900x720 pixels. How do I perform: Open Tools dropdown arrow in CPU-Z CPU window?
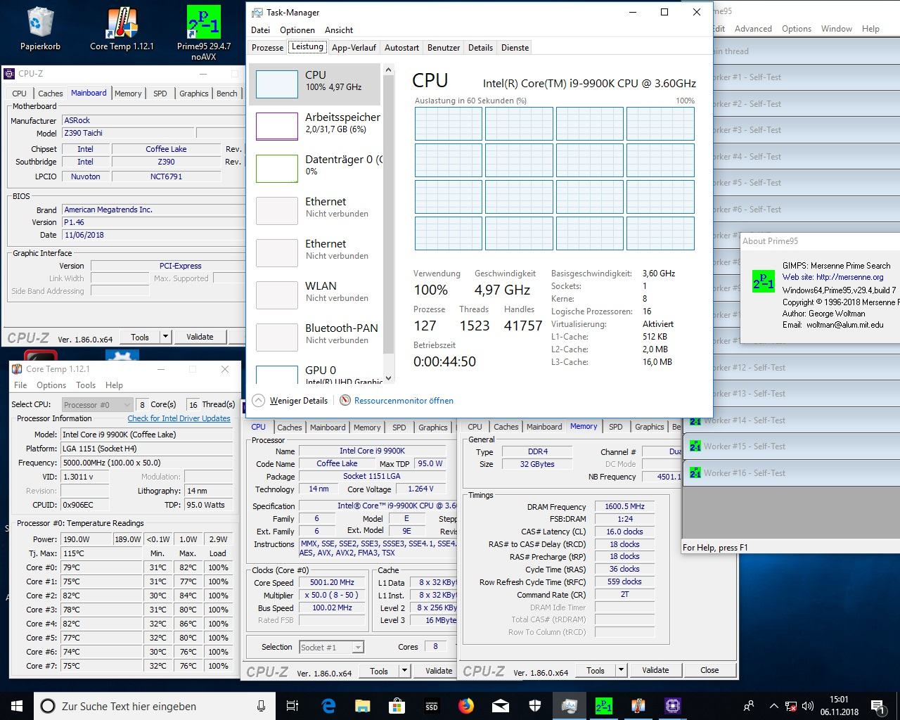click(404, 671)
